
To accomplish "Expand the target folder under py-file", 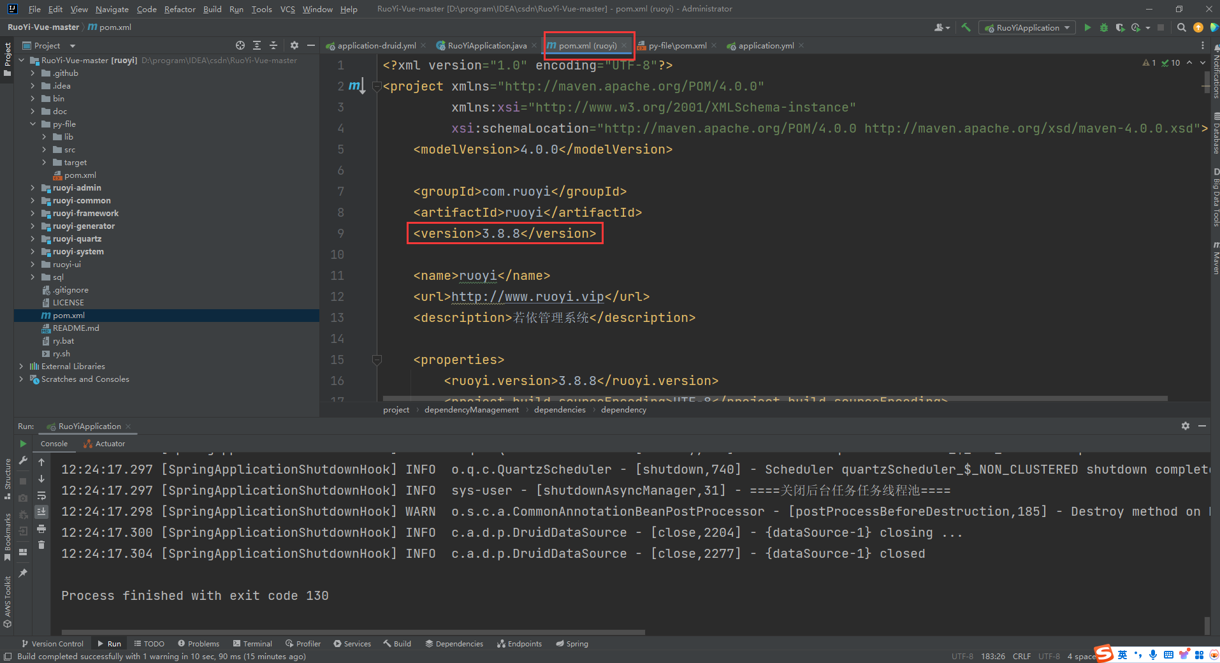I will (x=44, y=163).
